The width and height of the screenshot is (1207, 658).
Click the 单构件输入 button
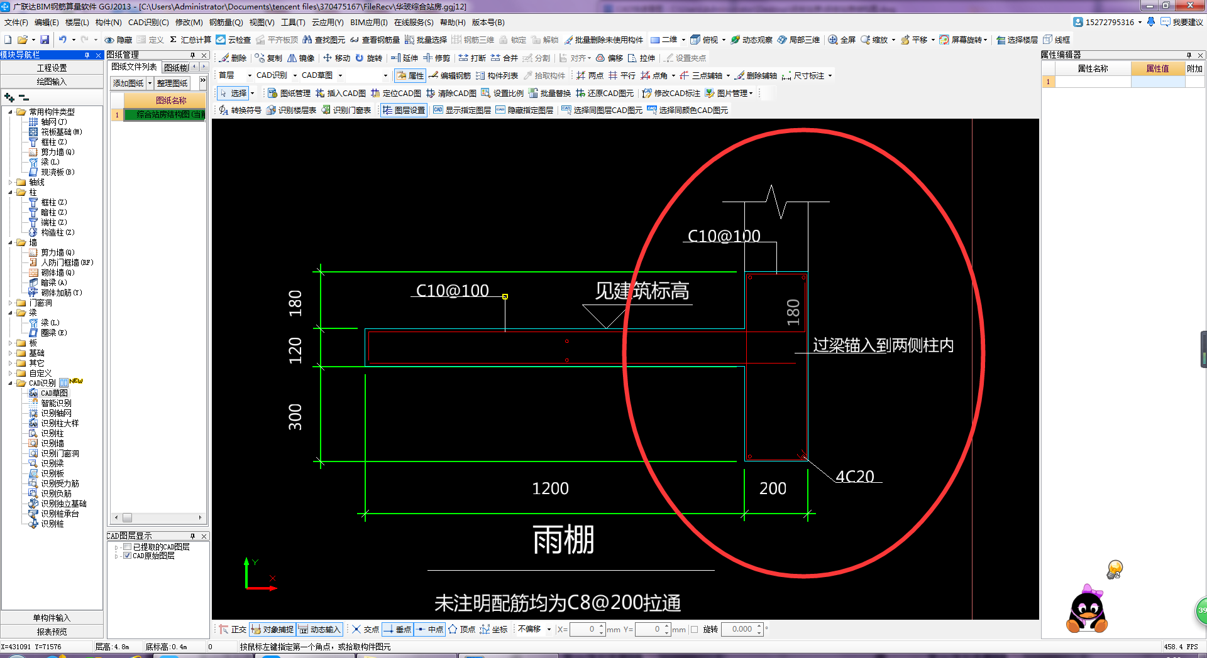click(52, 618)
